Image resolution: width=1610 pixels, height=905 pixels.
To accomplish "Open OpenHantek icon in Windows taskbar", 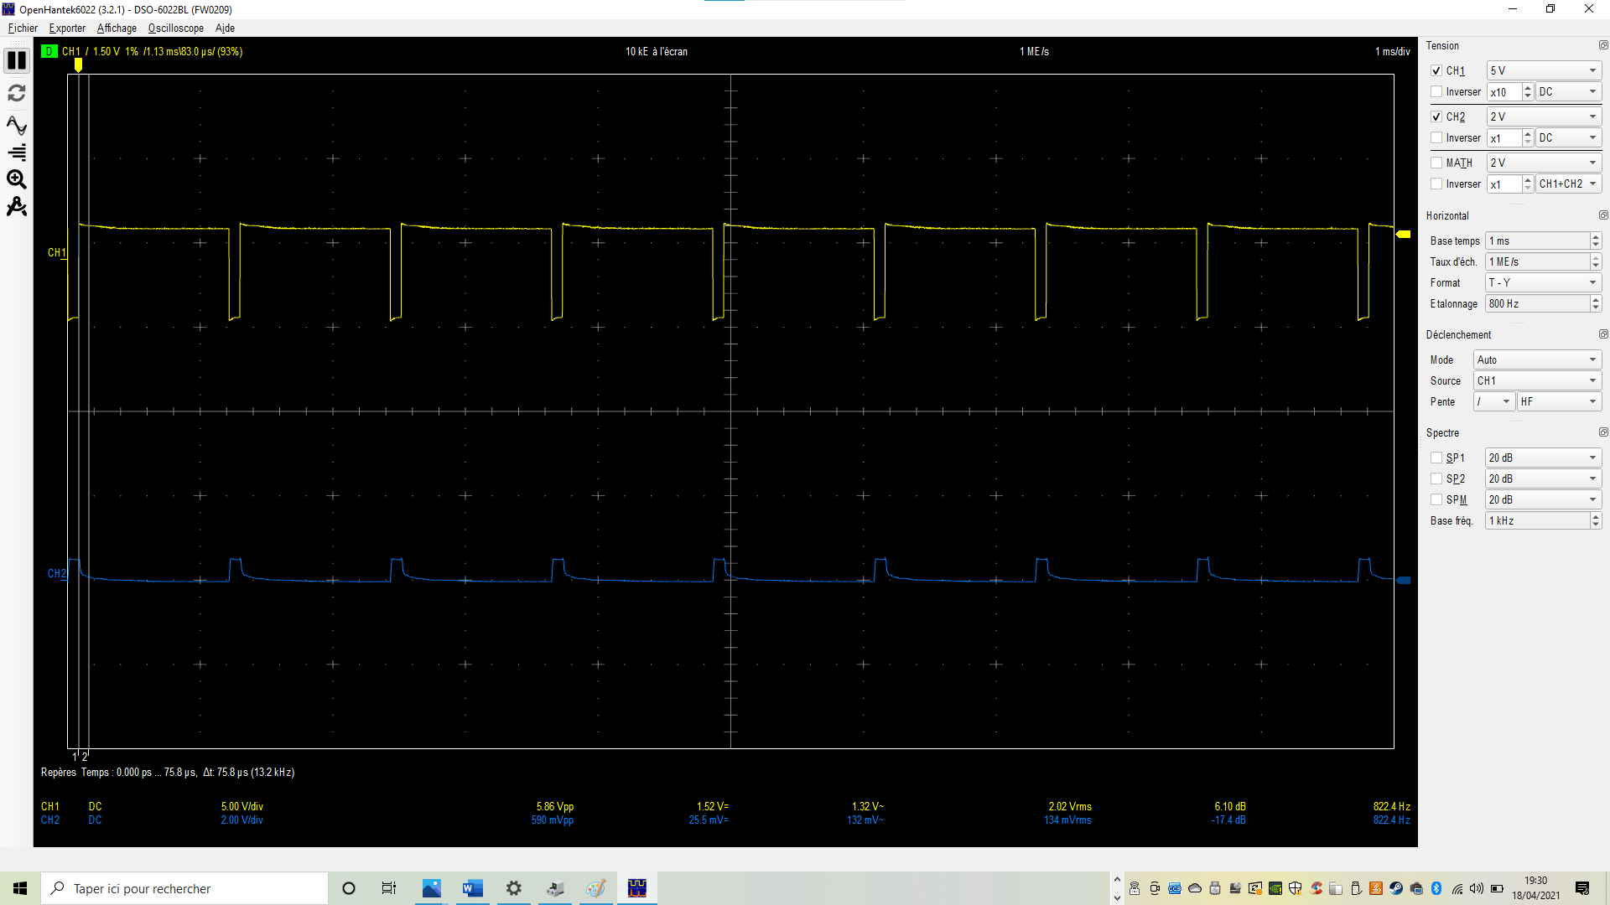I will pos(637,888).
